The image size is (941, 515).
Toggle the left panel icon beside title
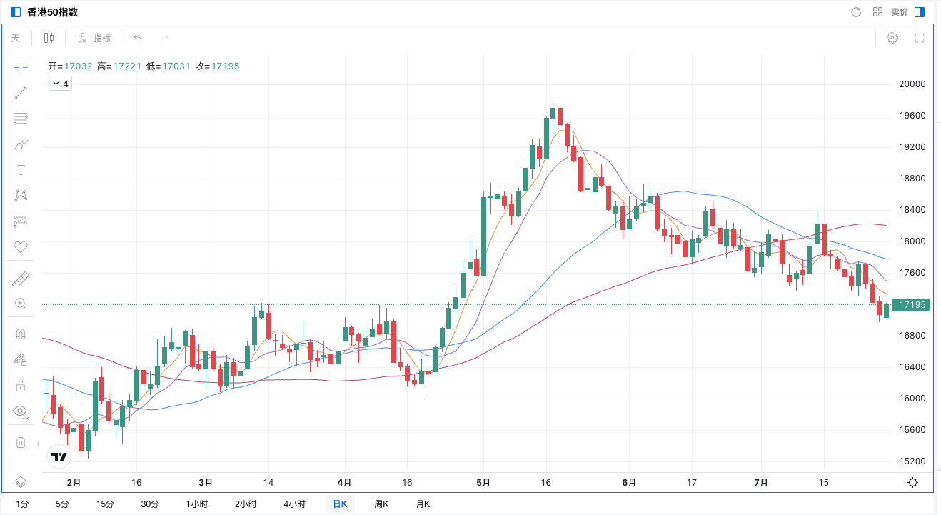coord(16,12)
